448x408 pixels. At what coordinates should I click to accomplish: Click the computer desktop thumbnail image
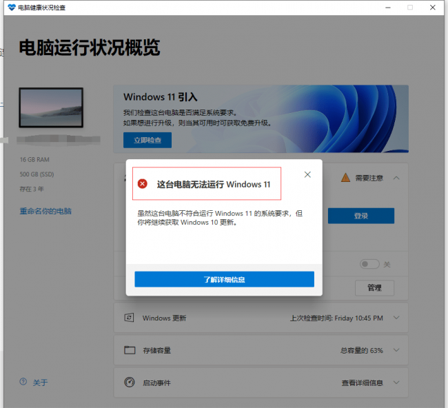click(x=51, y=108)
